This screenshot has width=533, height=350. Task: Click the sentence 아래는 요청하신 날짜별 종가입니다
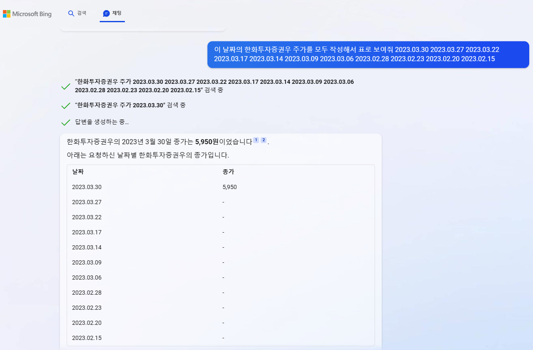pos(148,155)
